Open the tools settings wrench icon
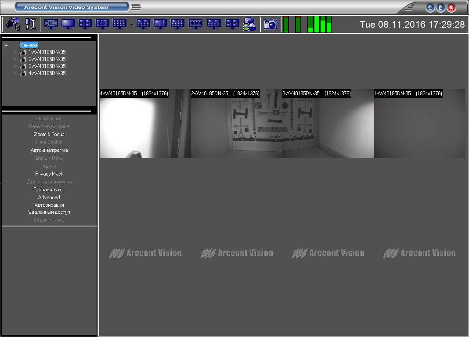The height and width of the screenshot is (337, 469). [x=30, y=24]
